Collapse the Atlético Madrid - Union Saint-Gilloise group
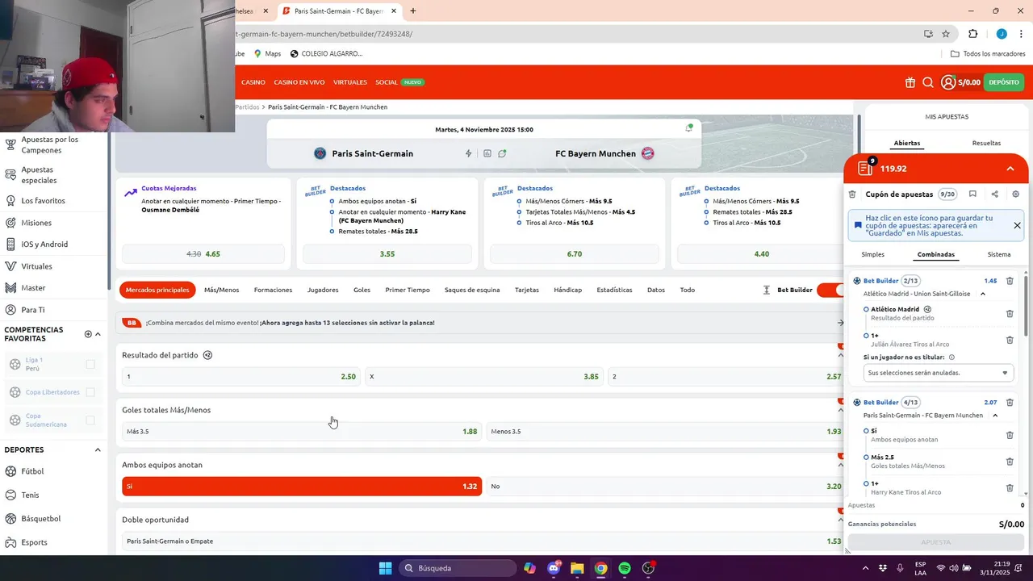 pyautogui.click(x=983, y=294)
